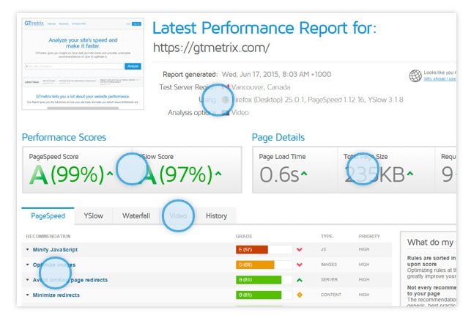Image resolution: width=471 pixels, height=321 pixels.
Task: Click the 'What do my' sidebar heading
Action: tap(431, 243)
